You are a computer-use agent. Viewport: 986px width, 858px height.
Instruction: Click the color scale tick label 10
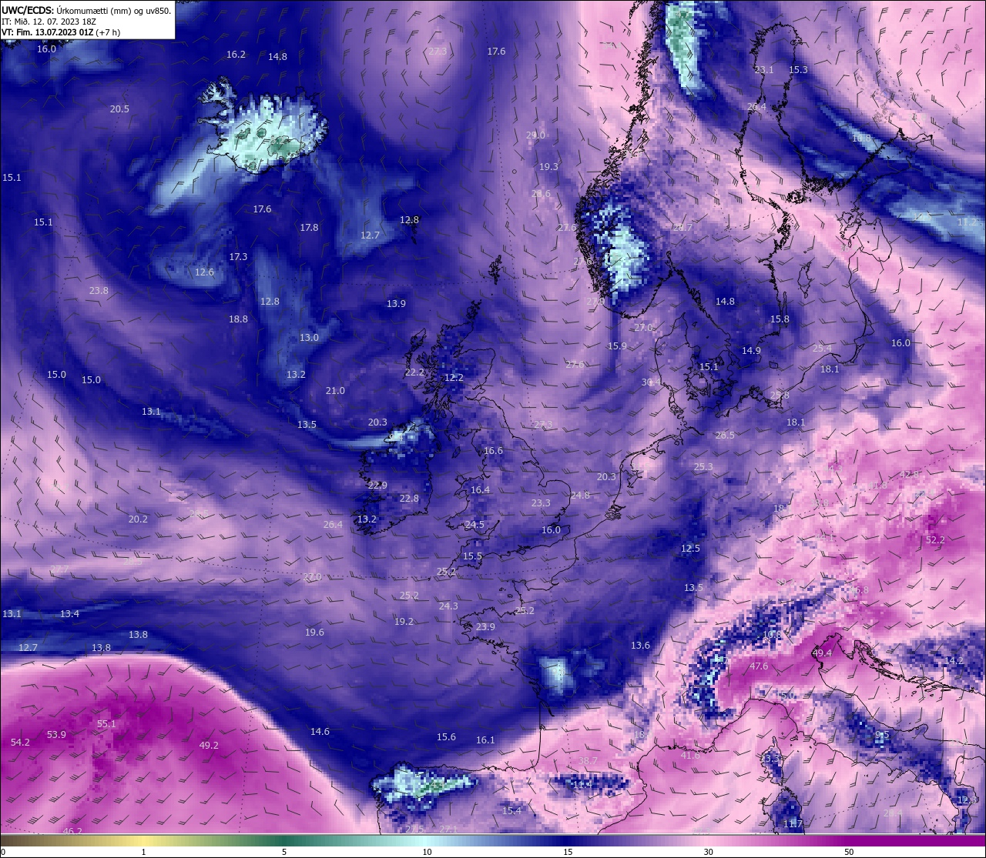pyautogui.click(x=427, y=852)
